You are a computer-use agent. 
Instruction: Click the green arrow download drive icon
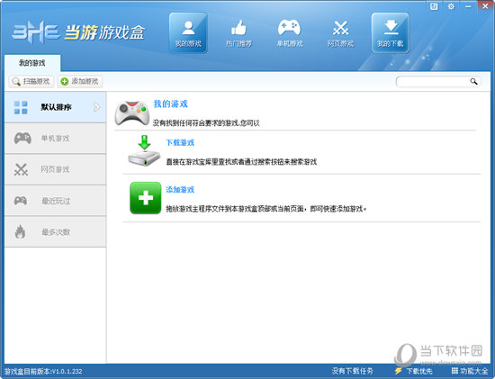[x=144, y=150]
